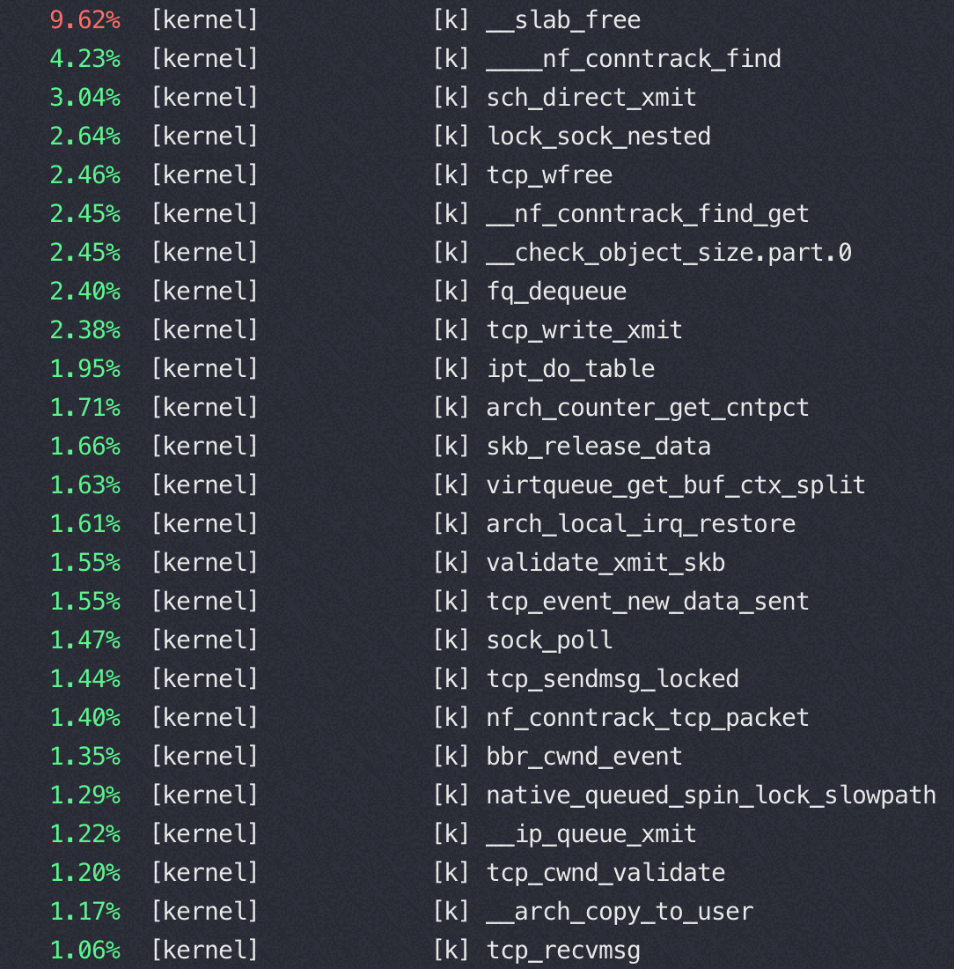Select virtqueue_get_buf_ctx_split symbol
Screen dimensions: 954x969
pos(675,485)
